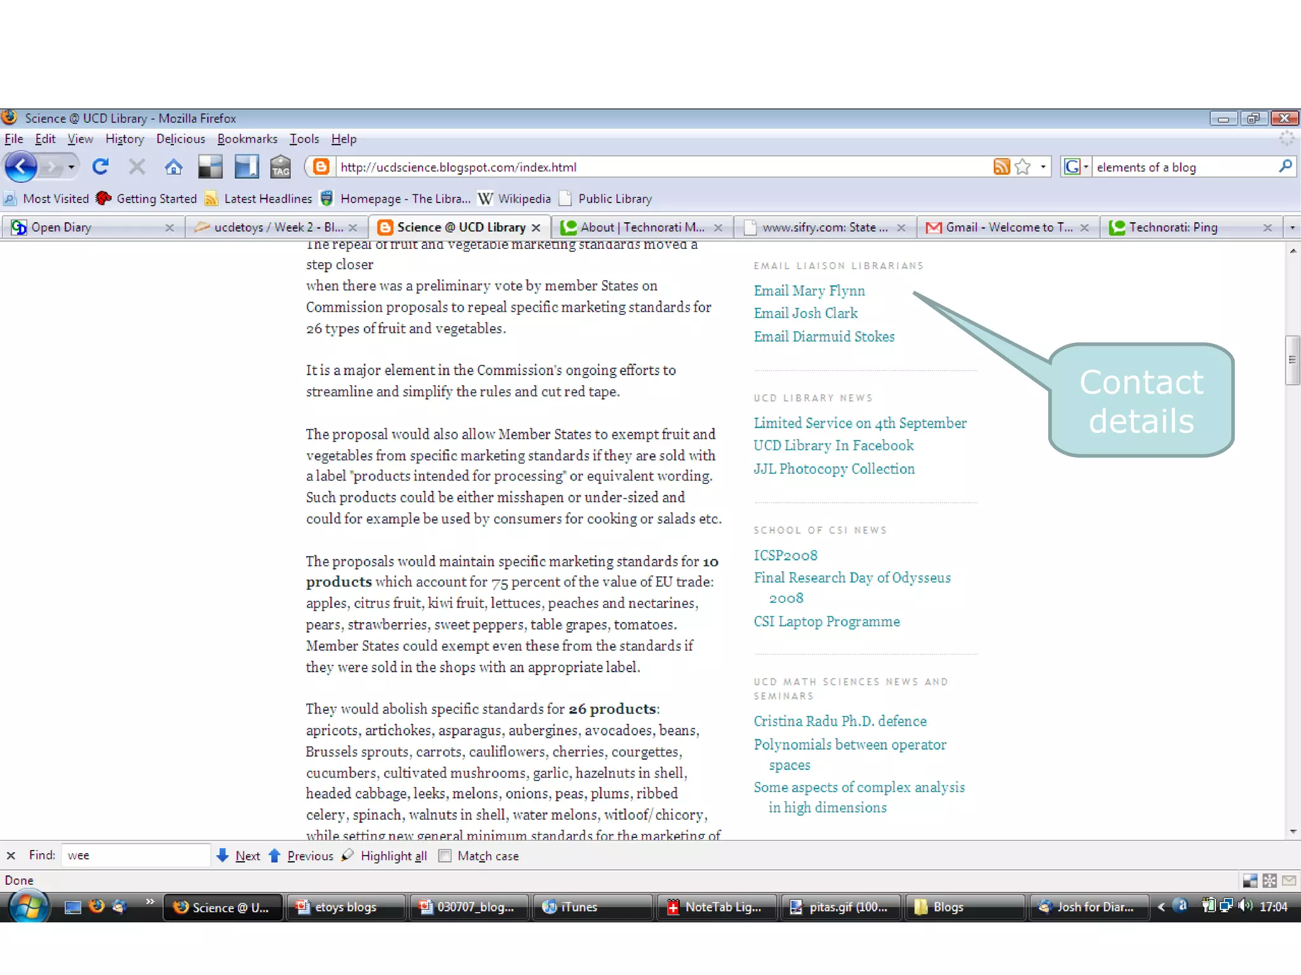The height and width of the screenshot is (975, 1301).
Task: Click the Reload page icon
Action: pos(100,167)
